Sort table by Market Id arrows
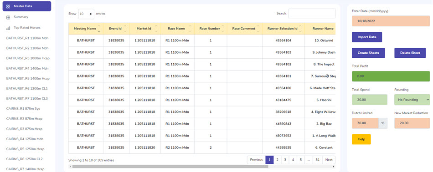 (x=156, y=29)
